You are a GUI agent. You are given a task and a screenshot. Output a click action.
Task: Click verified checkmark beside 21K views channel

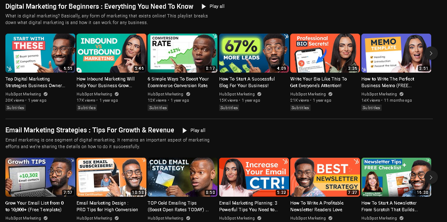pos(331,94)
